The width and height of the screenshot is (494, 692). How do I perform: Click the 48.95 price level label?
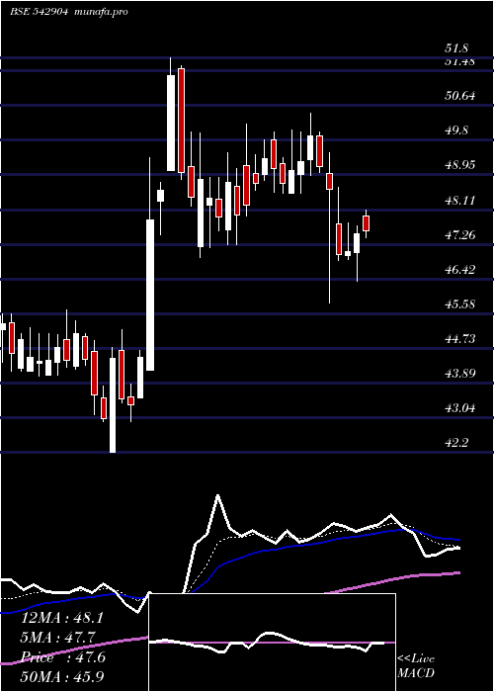click(460, 165)
